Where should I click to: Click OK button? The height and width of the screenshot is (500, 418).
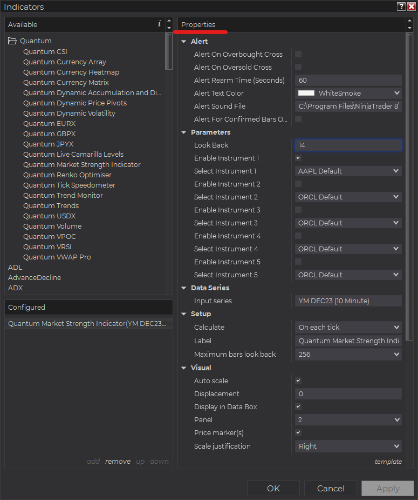273,488
